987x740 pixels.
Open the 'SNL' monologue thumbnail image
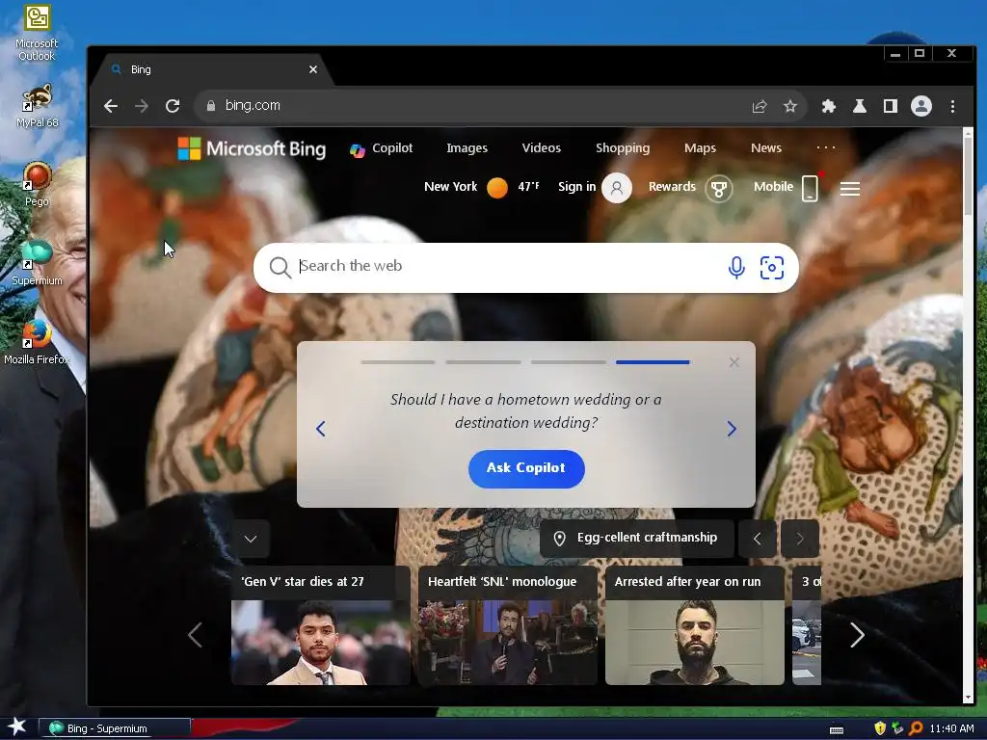coord(507,643)
